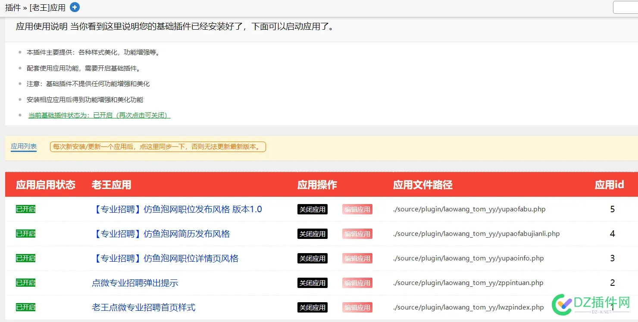Click 已开启 status badge in 首页样式 row
638x322 pixels.
click(25, 307)
